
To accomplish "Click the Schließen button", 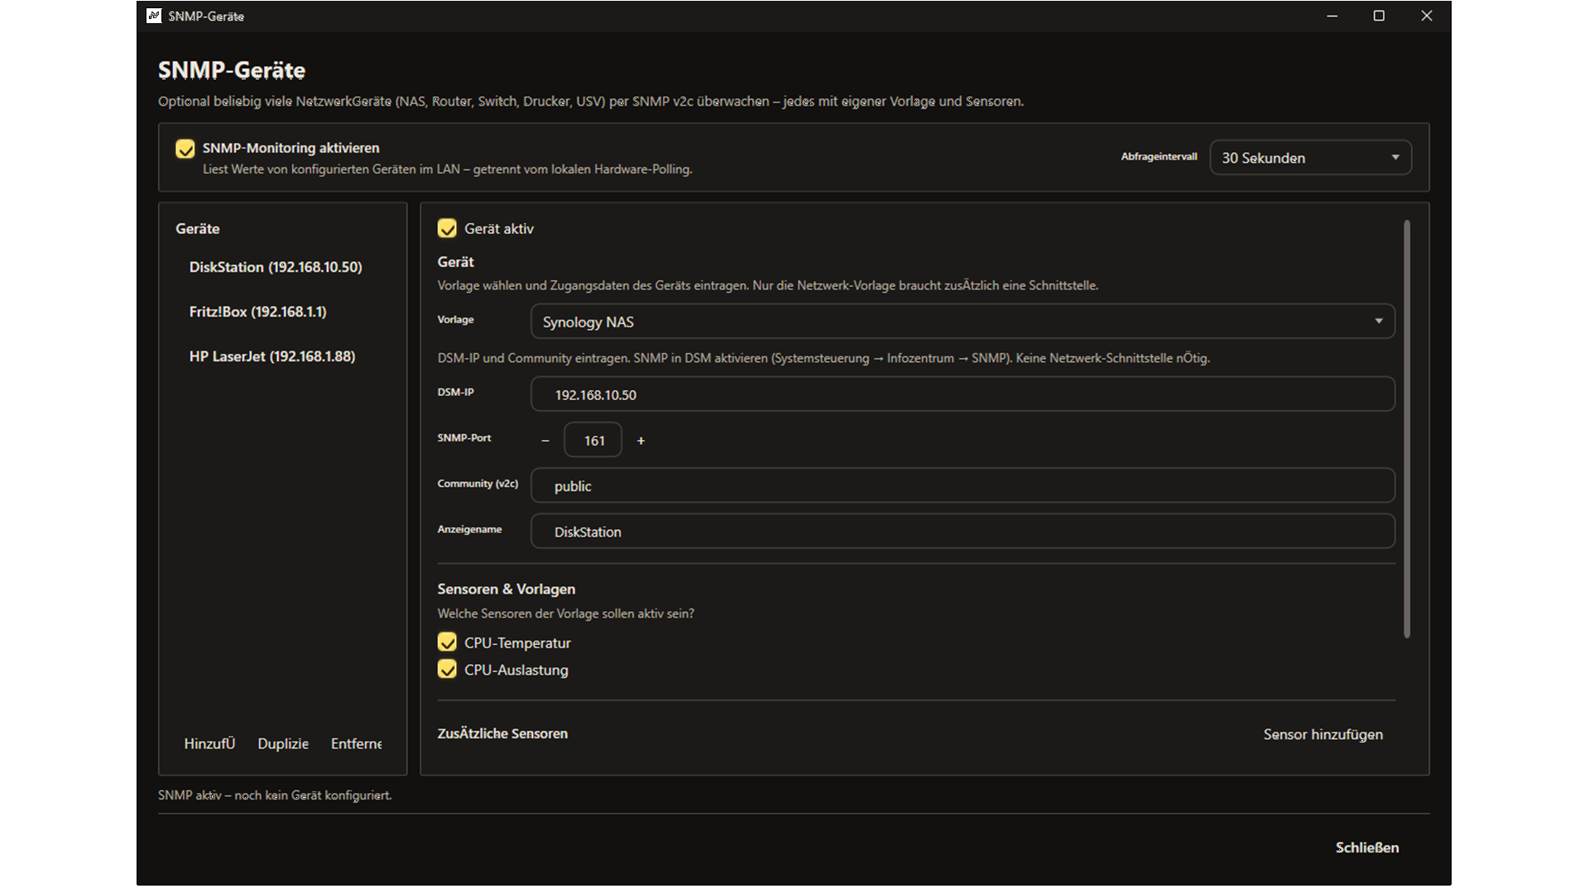I will coord(1366,848).
